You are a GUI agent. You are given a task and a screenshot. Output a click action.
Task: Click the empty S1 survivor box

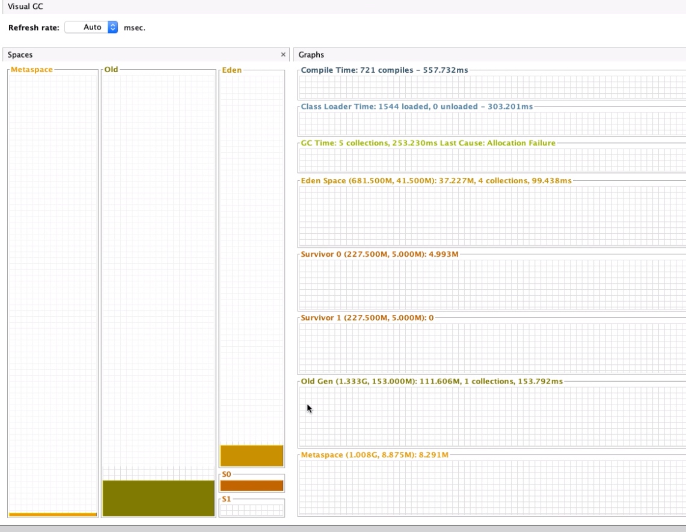[251, 510]
